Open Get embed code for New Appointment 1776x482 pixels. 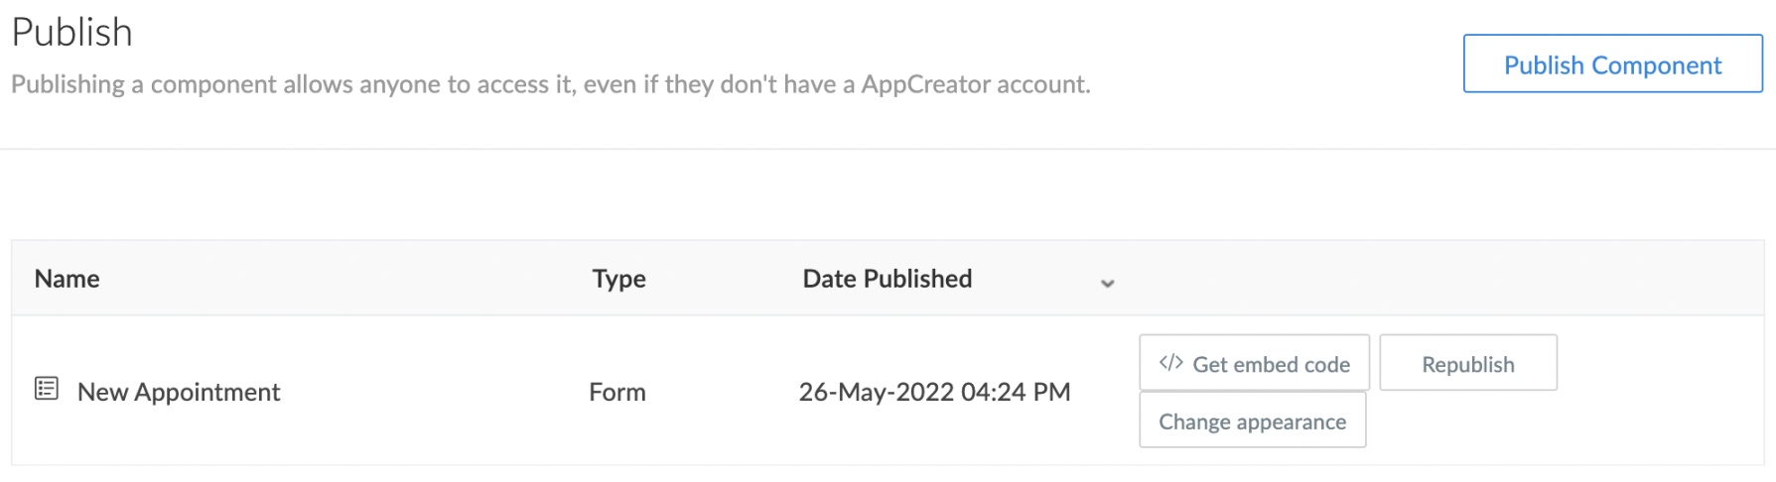[x=1254, y=364]
